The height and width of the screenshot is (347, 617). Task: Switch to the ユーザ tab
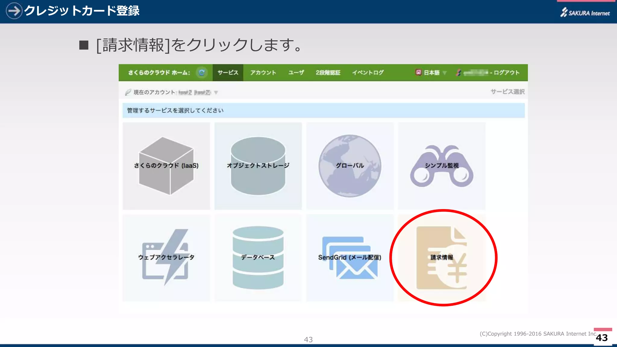tap(296, 73)
